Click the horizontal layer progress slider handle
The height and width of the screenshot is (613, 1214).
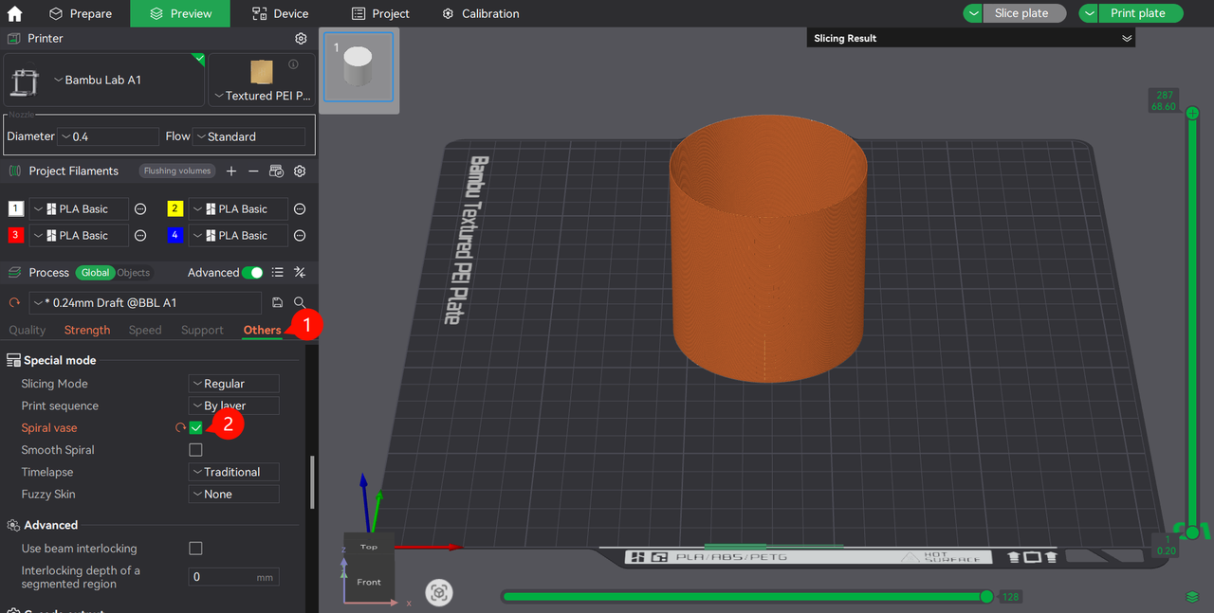click(986, 596)
